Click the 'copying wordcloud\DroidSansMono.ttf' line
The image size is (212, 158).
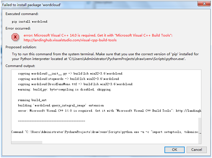pyautogui.click(x=75, y=84)
